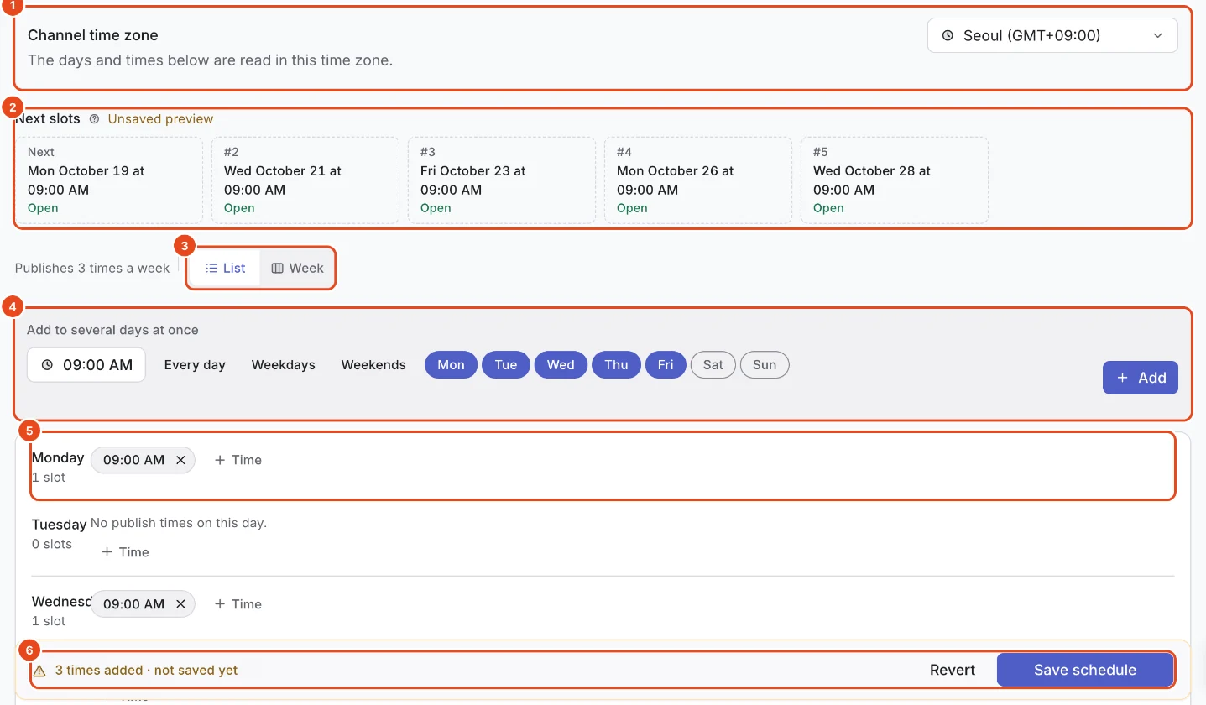
Task: Click the clock icon in time zone dropdown
Action: point(948,36)
